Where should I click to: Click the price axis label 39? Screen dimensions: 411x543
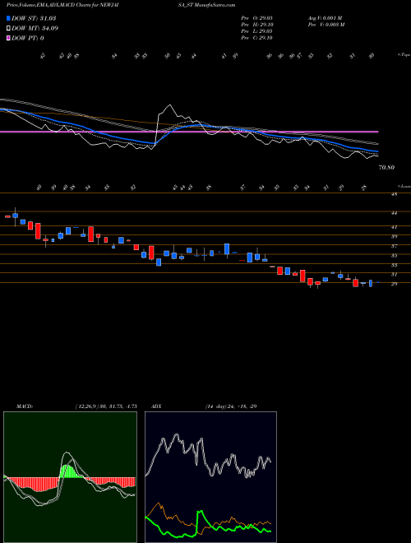(394, 236)
